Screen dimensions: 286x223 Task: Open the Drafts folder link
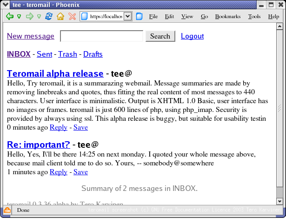pos(93,54)
